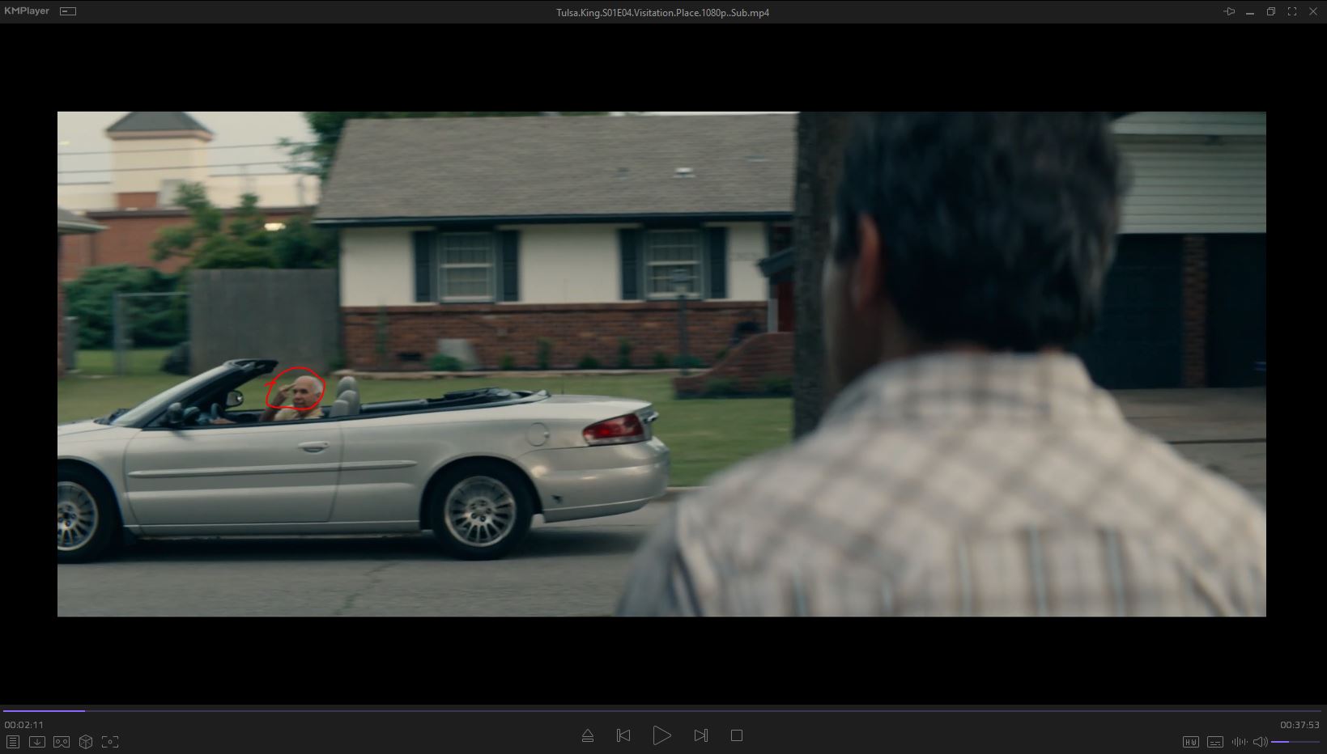Image resolution: width=1327 pixels, height=754 pixels.
Task: Click the screen capture icon
Action: tap(110, 742)
